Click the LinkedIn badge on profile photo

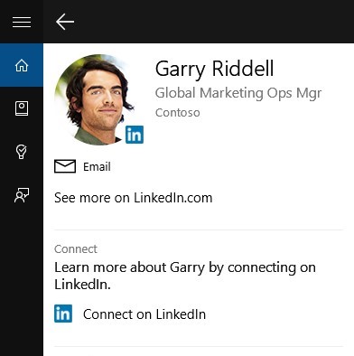click(135, 135)
